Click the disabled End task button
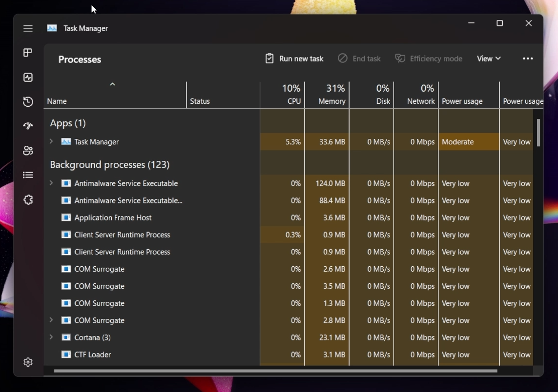Viewport: 558px width, 392px height. (x=359, y=58)
